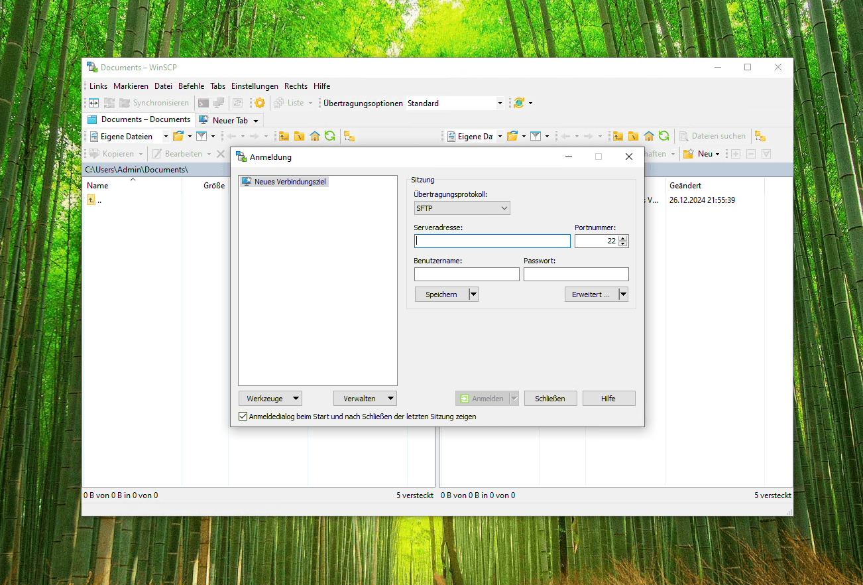The height and width of the screenshot is (585, 863).
Task: Open the home directory icon
Action: pyautogui.click(x=315, y=136)
